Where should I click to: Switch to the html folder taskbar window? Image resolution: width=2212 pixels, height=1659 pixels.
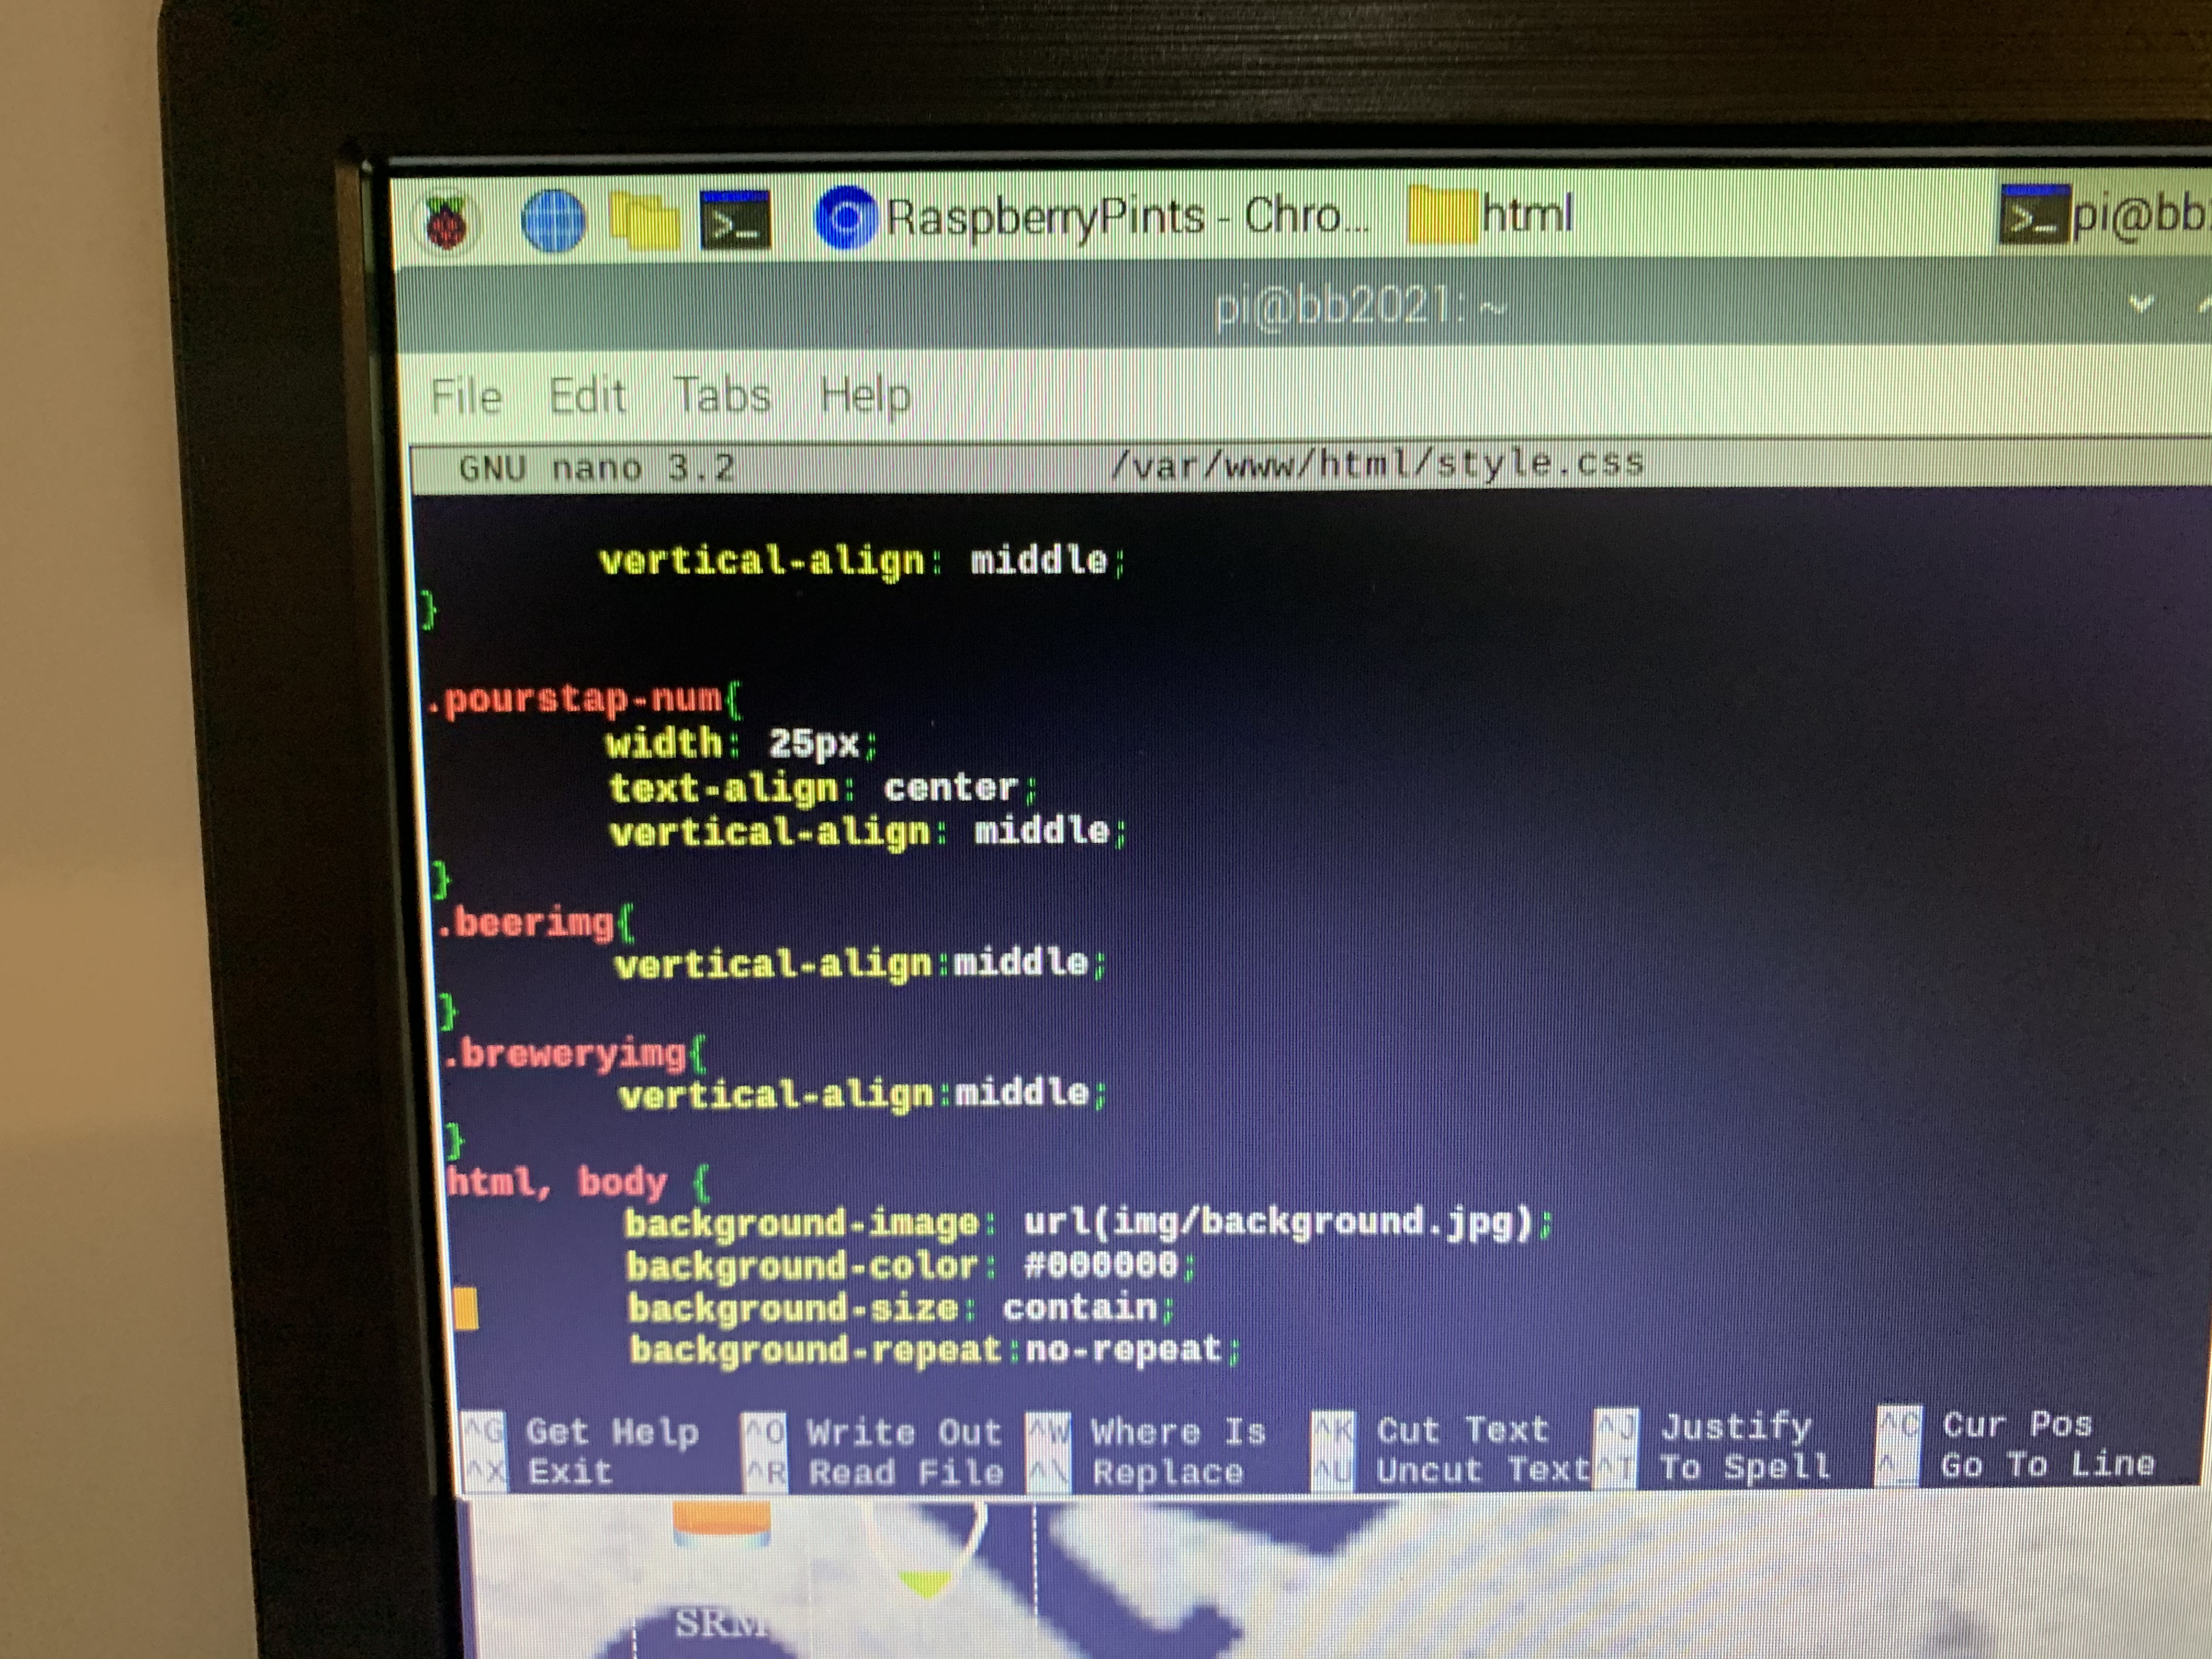tap(1490, 214)
